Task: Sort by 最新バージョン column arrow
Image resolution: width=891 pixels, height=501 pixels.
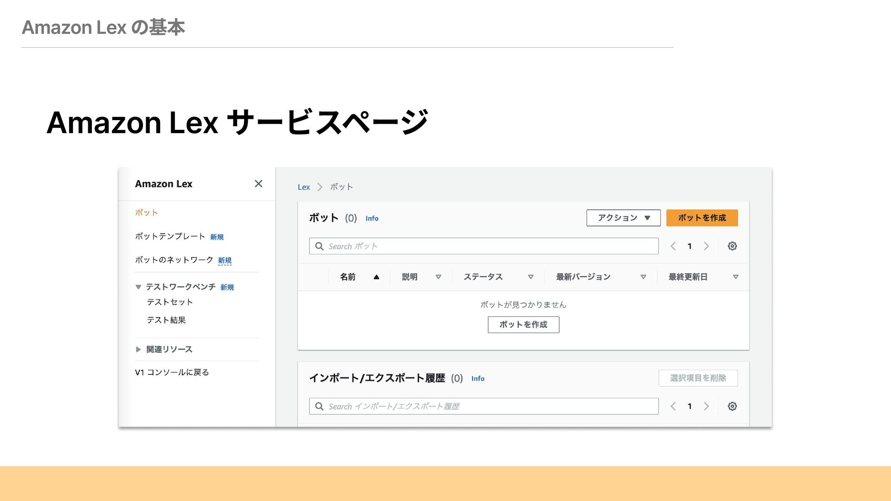Action: pos(643,277)
